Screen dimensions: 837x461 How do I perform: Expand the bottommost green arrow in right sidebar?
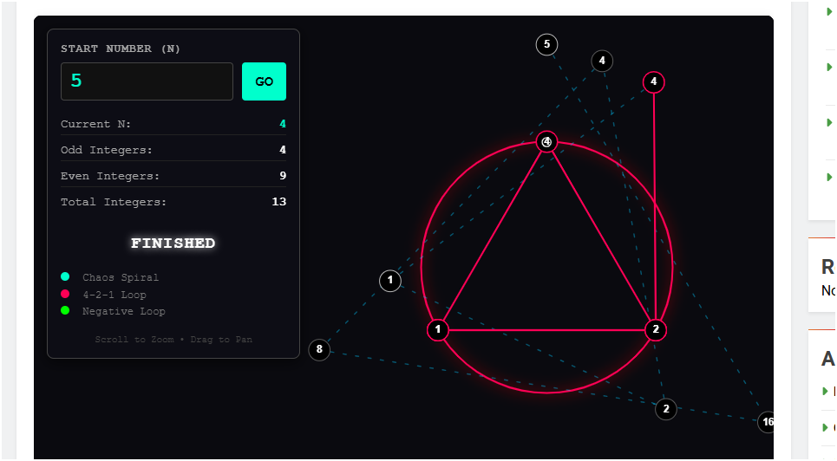827,427
